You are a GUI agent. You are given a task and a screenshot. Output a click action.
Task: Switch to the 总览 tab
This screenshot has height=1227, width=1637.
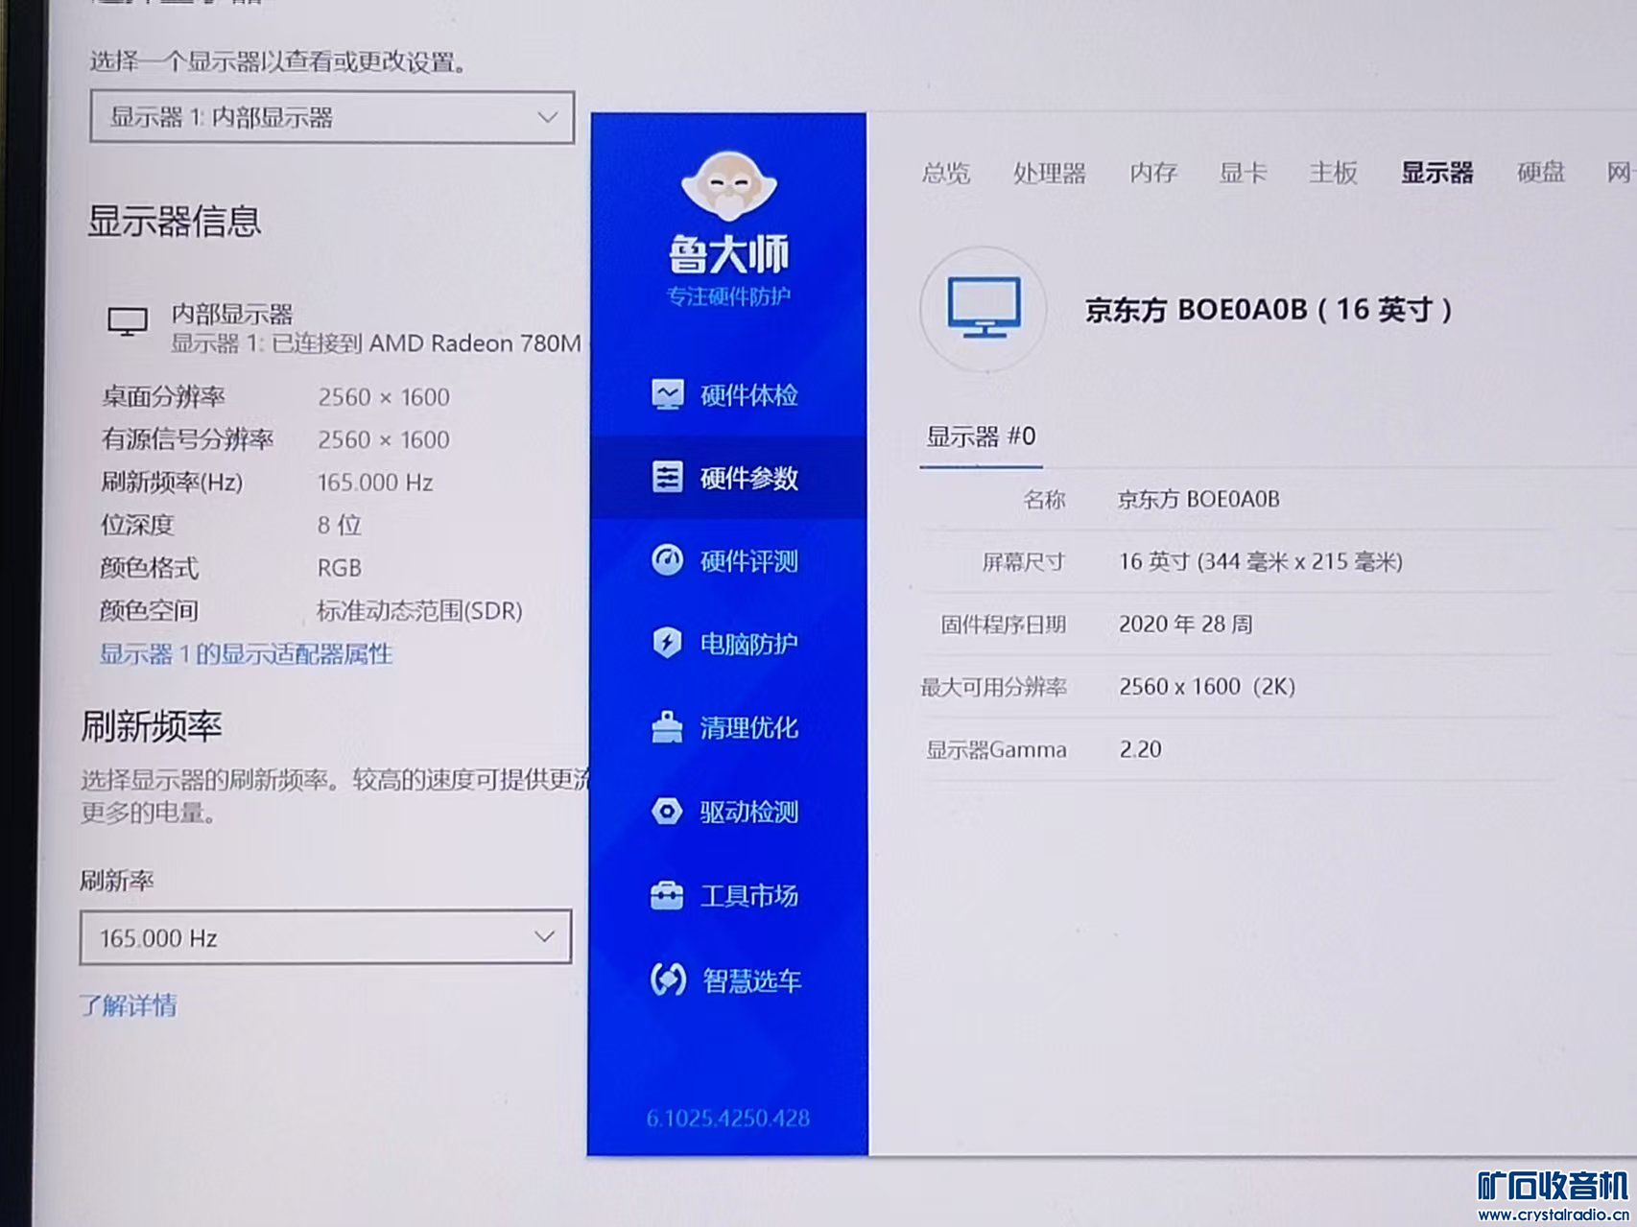pyautogui.click(x=946, y=173)
